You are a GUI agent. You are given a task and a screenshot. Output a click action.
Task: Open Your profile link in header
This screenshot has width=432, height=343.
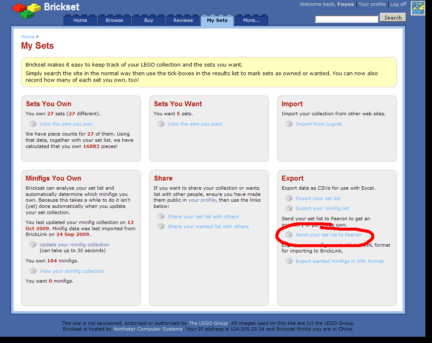(372, 4)
